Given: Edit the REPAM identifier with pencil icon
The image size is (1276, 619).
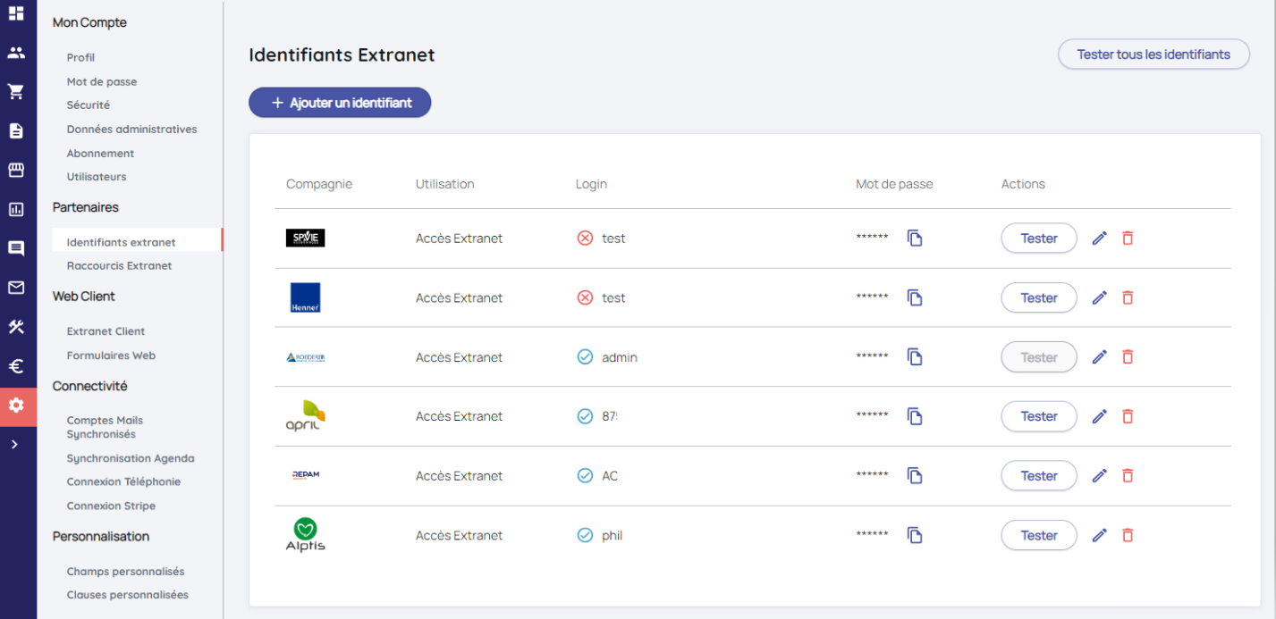Looking at the screenshot, I should [1100, 476].
